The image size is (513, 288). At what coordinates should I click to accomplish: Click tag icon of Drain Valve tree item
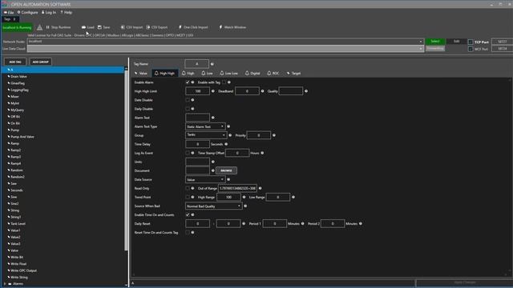click(9, 77)
